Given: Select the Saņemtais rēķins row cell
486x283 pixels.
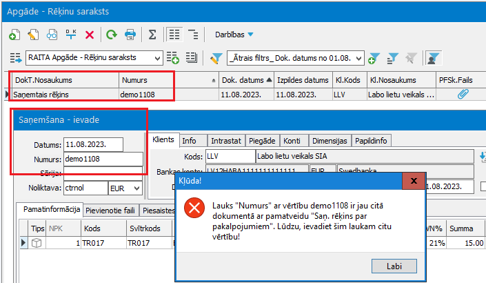Looking at the screenshot, I should click(65, 95).
